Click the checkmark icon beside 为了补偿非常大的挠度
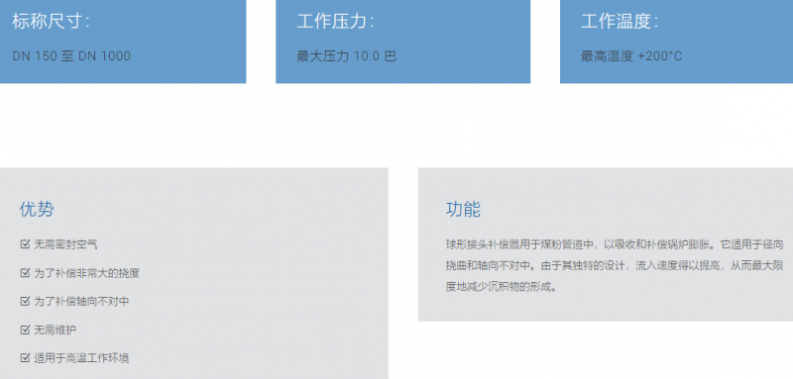This screenshot has height=379, width=793. pos(25,273)
